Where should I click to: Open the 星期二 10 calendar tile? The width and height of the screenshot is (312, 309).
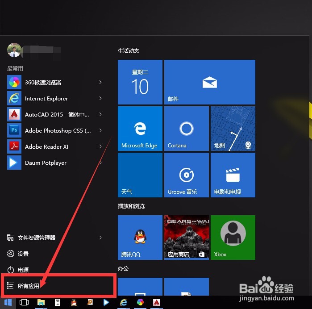click(x=140, y=82)
